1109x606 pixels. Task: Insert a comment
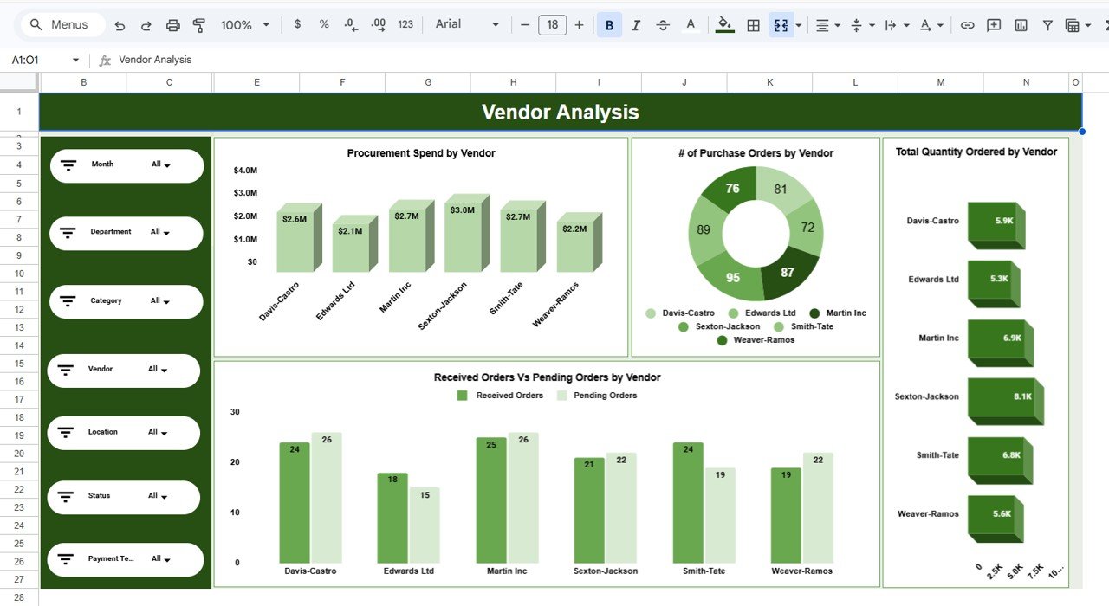[993, 24]
